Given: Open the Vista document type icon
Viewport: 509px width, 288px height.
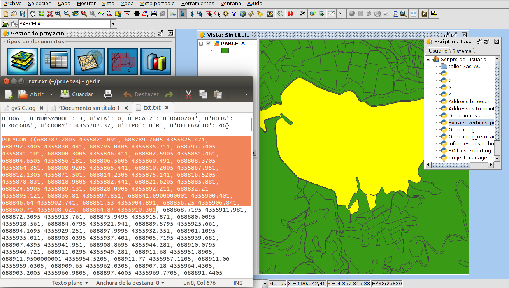Looking at the screenshot, I should (22, 62).
